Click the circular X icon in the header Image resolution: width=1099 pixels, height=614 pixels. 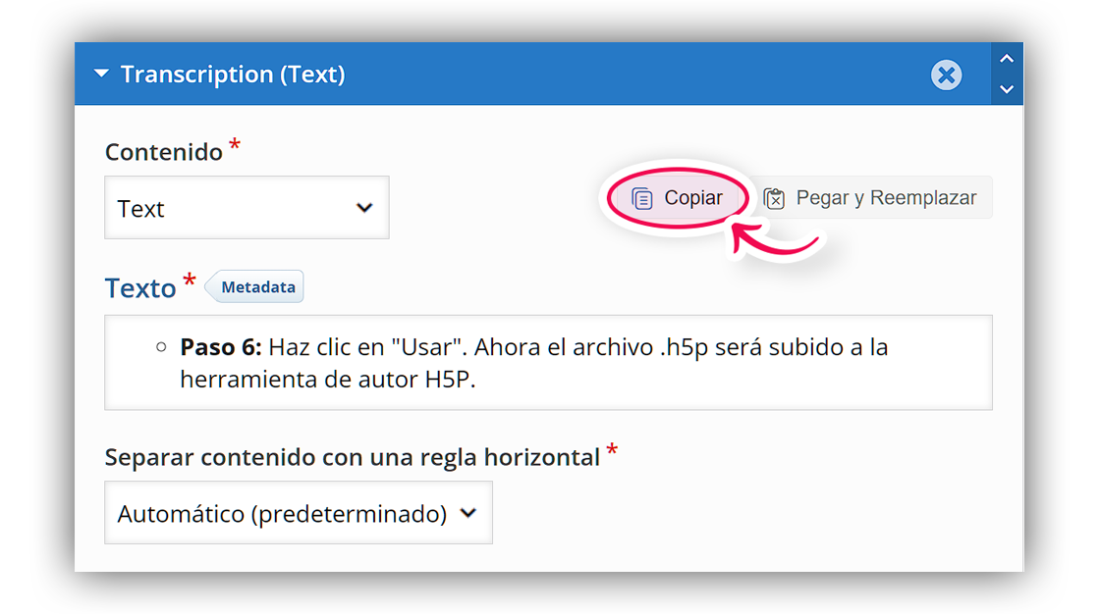tap(946, 75)
